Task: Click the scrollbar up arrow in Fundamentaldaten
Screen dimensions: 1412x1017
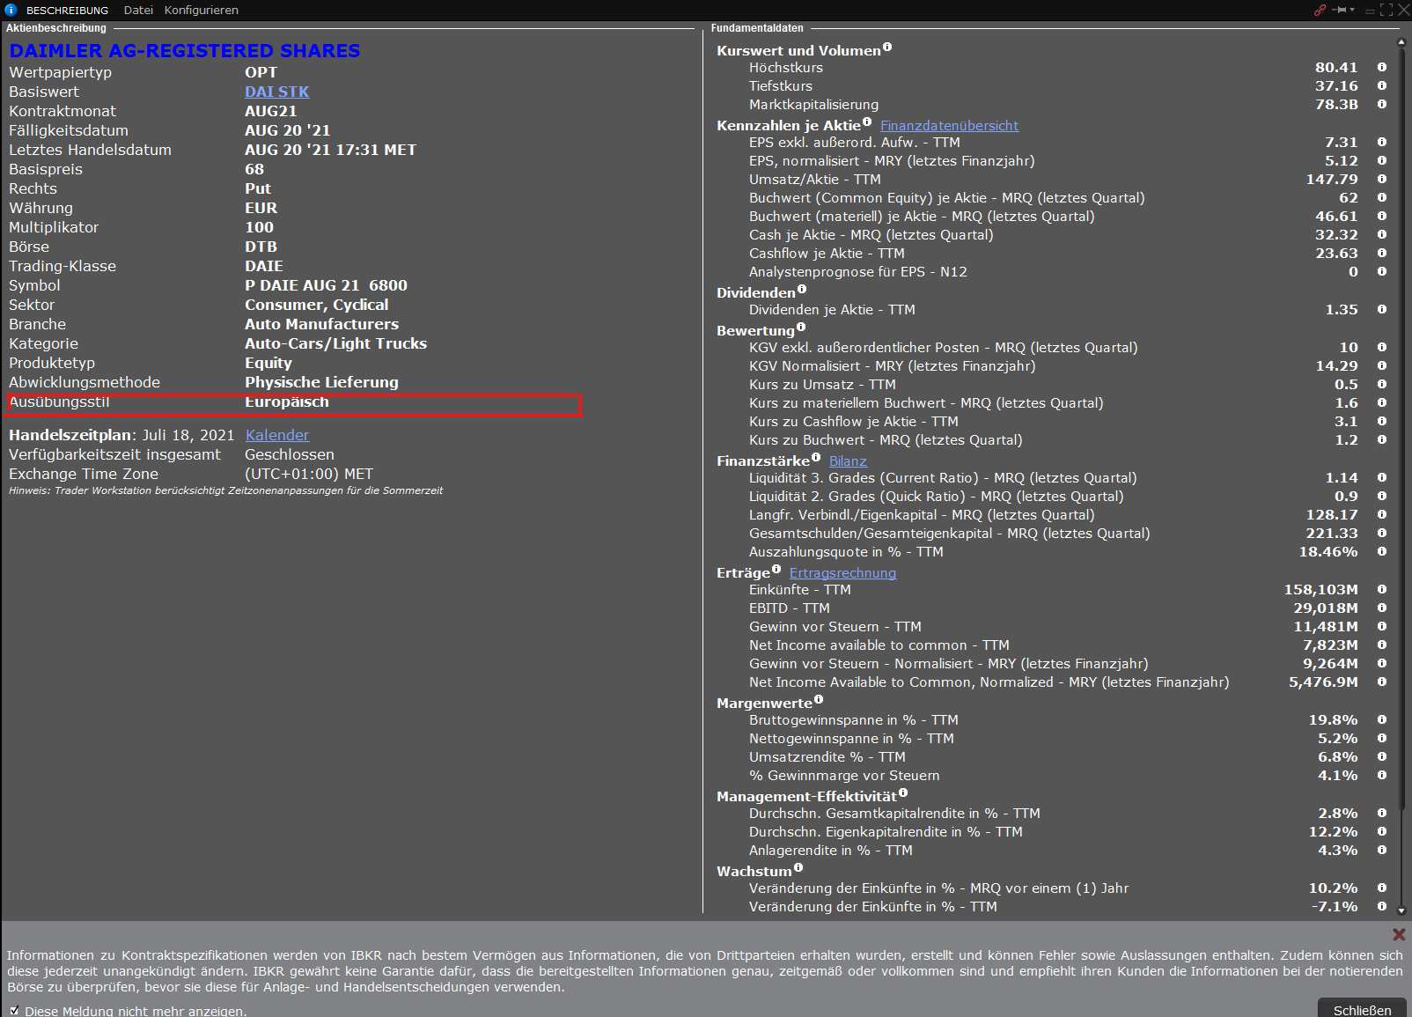Action: pyautogui.click(x=1401, y=41)
